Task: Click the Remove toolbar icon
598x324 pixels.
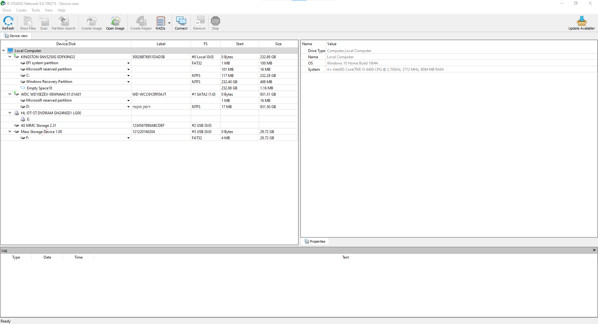Action: [199, 21]
